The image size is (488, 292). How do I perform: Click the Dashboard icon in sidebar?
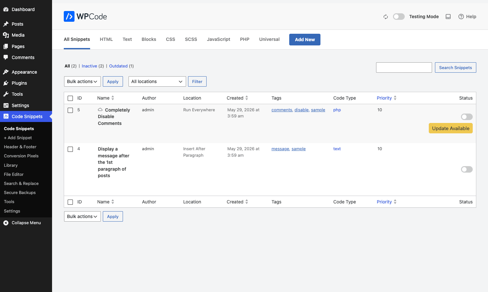(6, 9)
